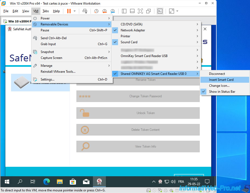Click the printer status bar icon
This screenshot has height=193, width=250.
click(x=166, y=190)
